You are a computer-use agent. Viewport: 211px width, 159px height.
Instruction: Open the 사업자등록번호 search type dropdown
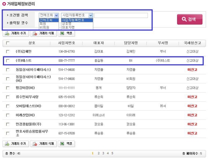point(91,15)
